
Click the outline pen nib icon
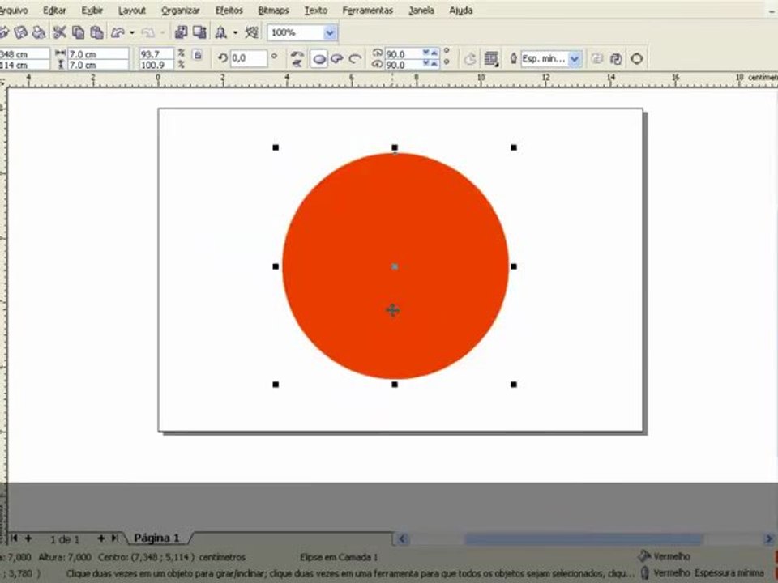[x=513, y=59]
